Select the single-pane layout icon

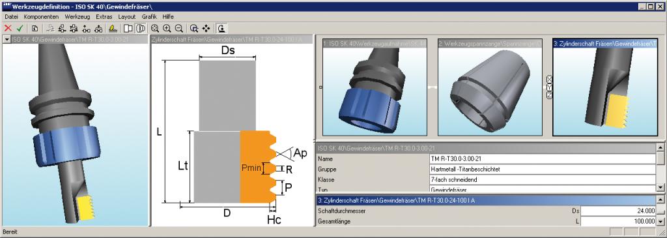pos(128,28)
